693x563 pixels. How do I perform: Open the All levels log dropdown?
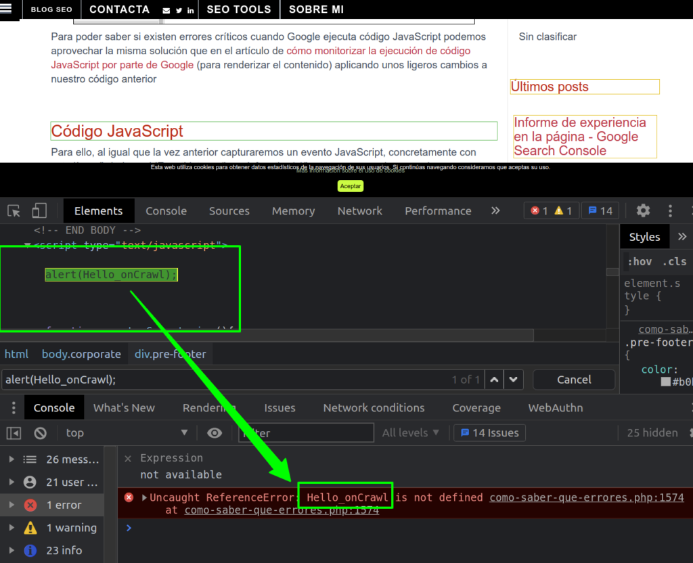pos(410,433)
